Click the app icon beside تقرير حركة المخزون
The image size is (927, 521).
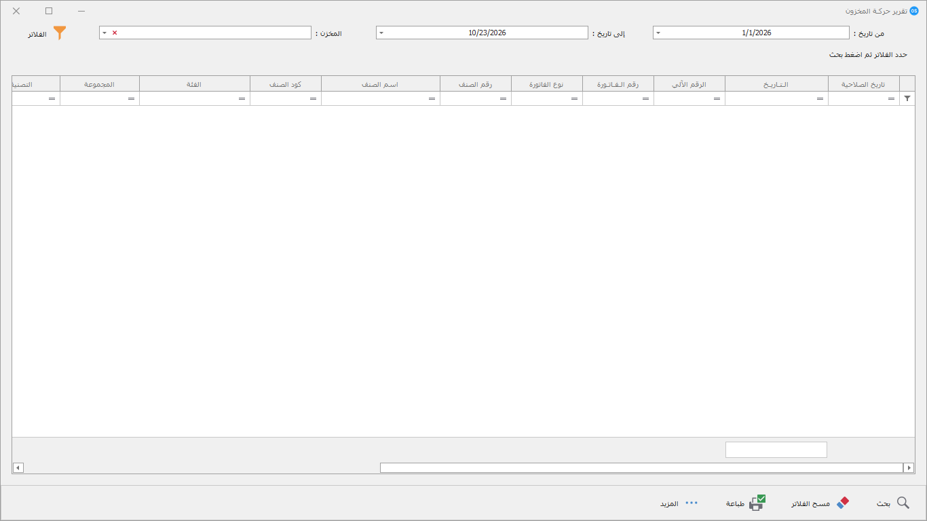[913, 11]
